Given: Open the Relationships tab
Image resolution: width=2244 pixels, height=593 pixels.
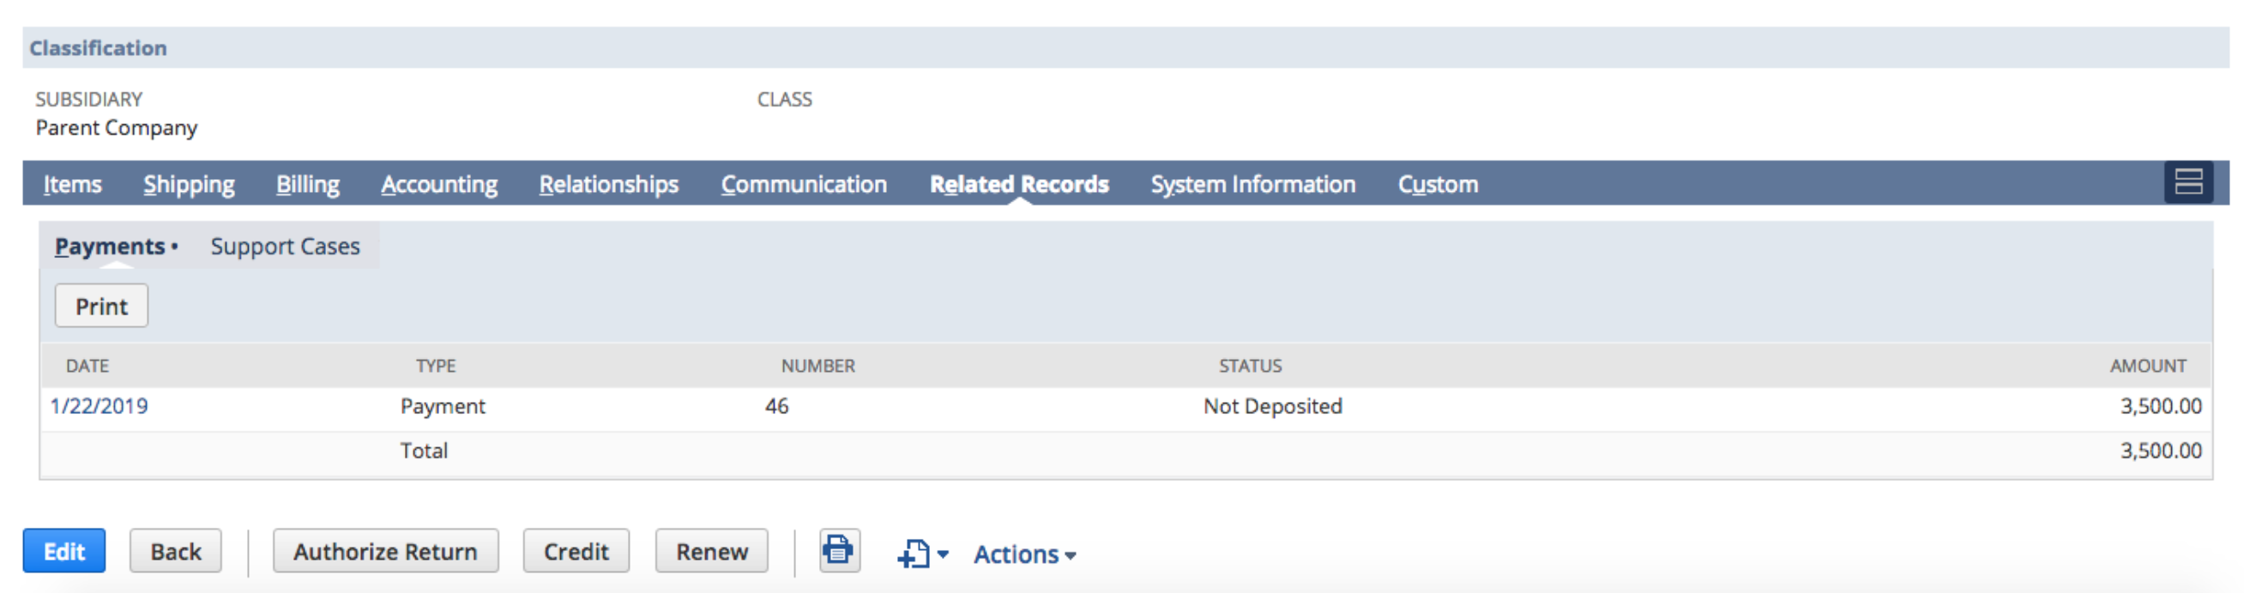Looking at the screenshot, I should coord(608,183).
